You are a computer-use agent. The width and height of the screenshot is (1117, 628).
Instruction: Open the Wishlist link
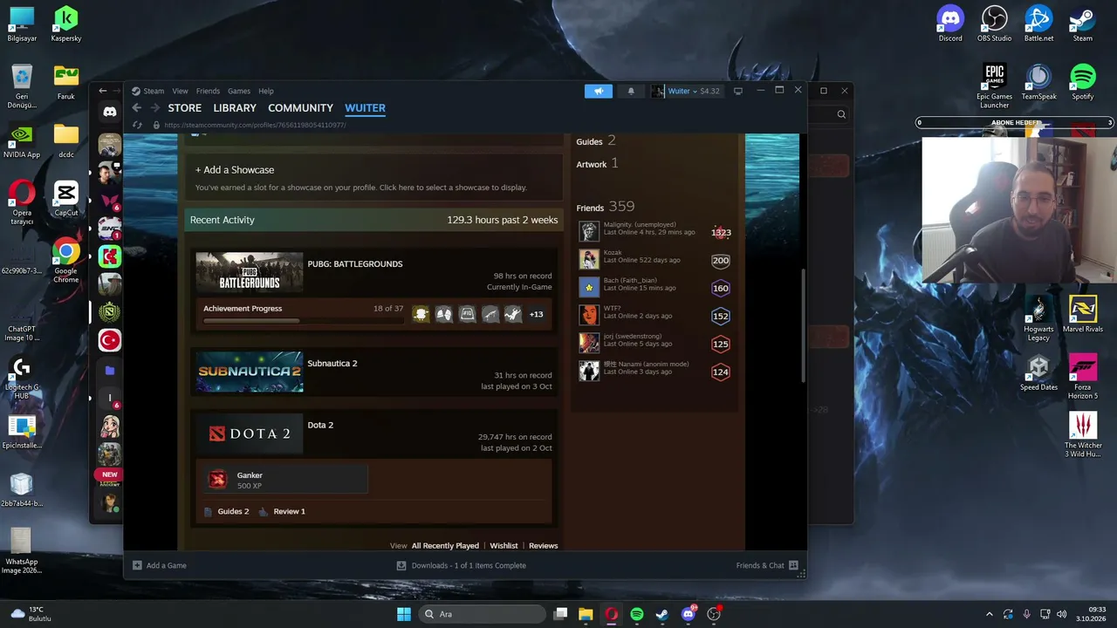click(504, 546)
